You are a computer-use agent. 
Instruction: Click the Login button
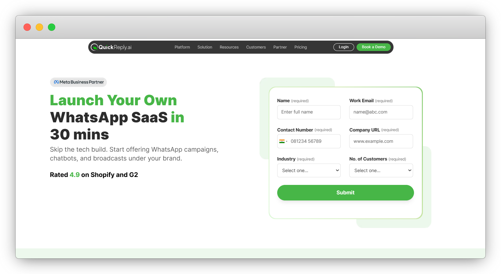point(344,47)
